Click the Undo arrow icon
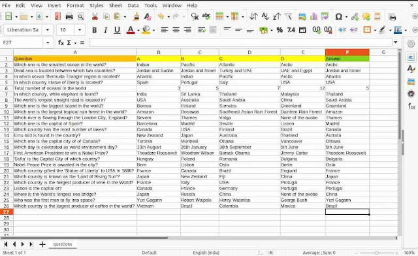The width and height of the screenshot is (418, 256). pyautogui.click(x=161, y=17)
